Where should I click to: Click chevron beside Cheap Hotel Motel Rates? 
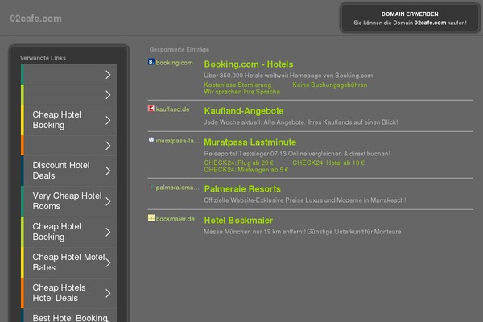click(108, 263)
